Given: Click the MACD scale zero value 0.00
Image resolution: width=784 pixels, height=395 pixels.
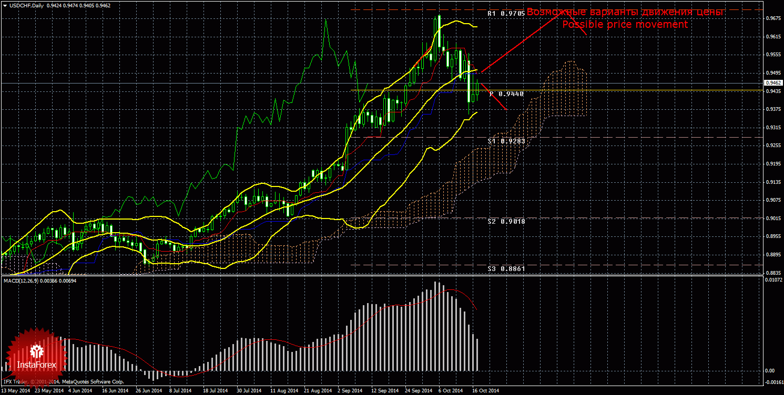Looking at the screenshot, I should 770,371.
